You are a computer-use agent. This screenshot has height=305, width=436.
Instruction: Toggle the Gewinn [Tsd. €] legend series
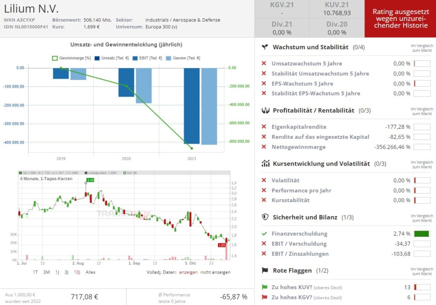pyautogui.click(x=183, y=58)
